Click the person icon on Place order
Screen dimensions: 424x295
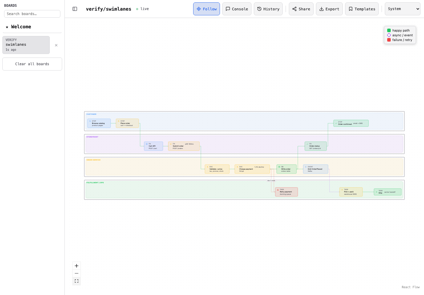(119, 121)
